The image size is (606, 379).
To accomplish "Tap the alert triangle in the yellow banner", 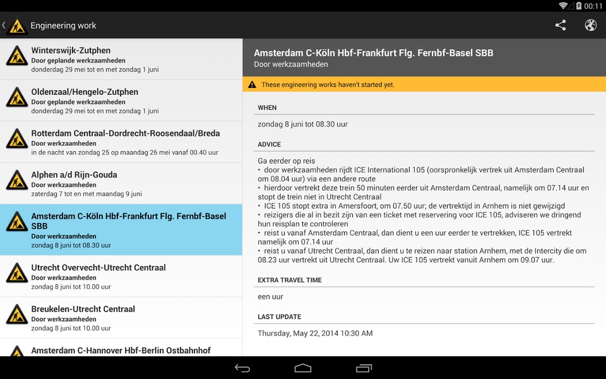I will [252, 84].
